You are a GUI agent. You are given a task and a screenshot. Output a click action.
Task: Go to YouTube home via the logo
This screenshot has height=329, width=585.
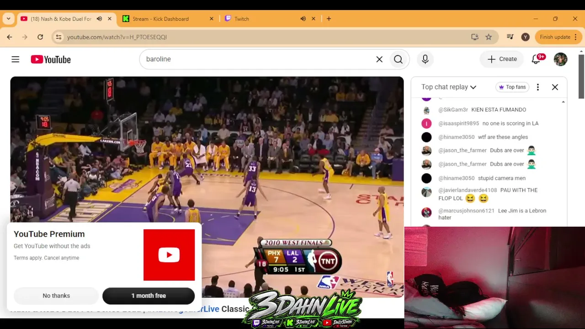pos(51,59)
